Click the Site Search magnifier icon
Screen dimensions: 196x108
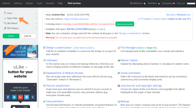click(5, 23)
